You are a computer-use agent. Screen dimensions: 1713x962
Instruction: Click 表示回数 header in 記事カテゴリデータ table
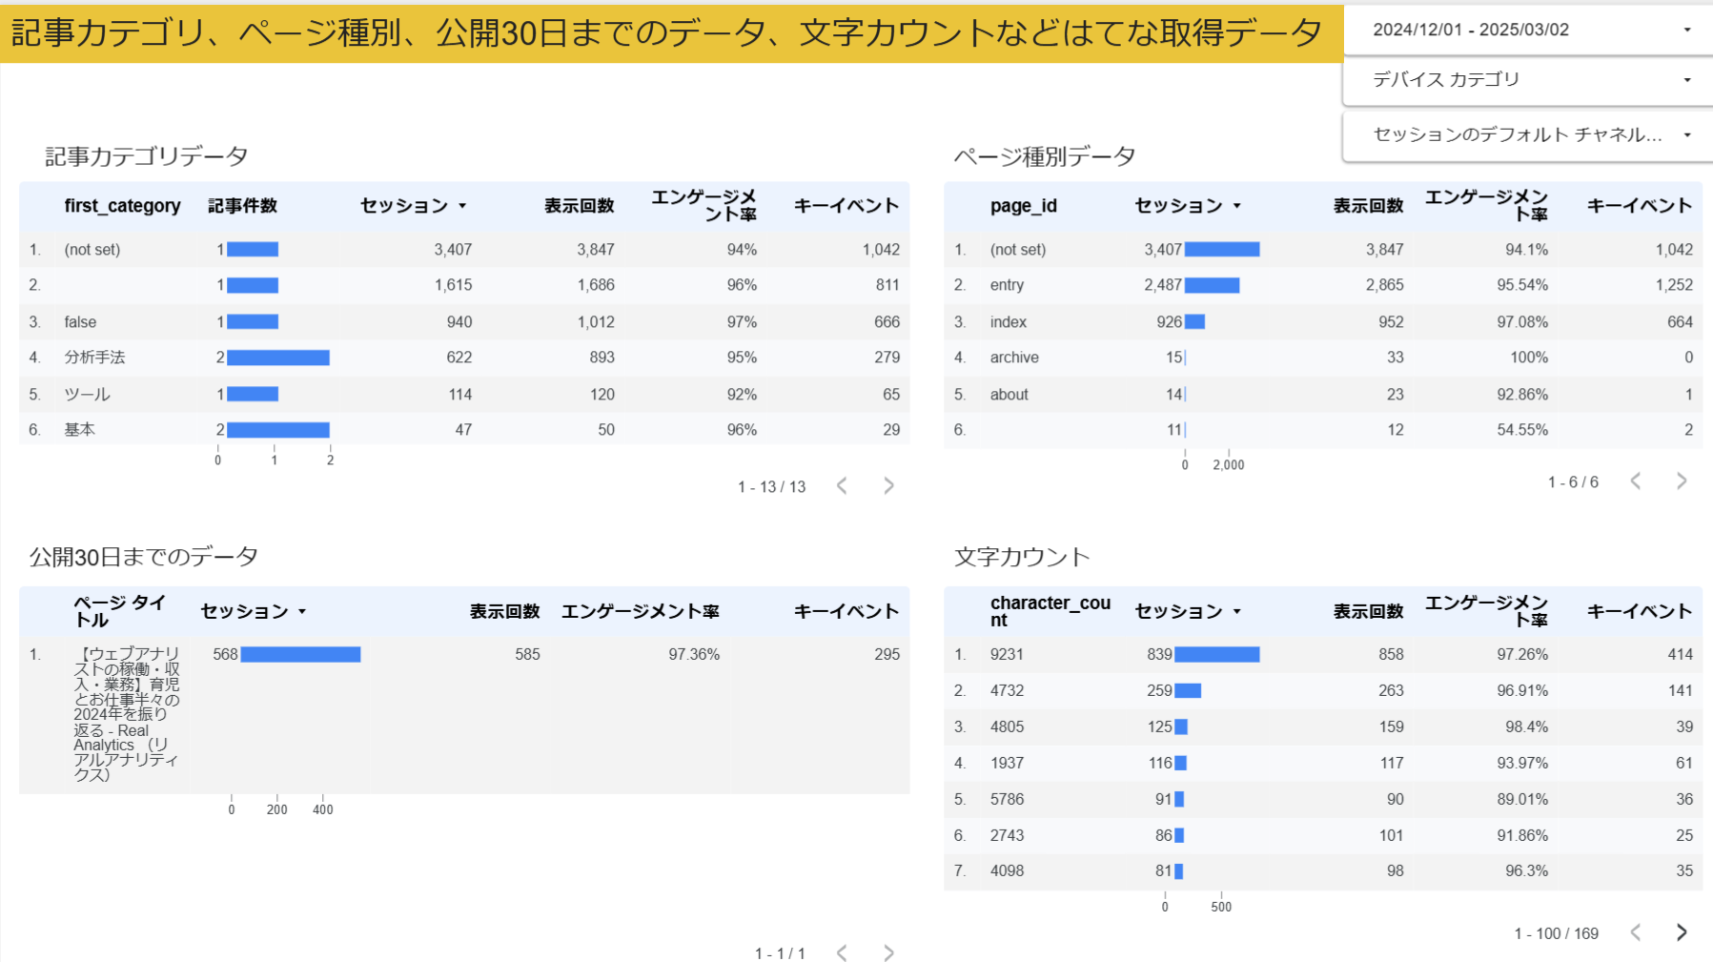pos(579,206)
